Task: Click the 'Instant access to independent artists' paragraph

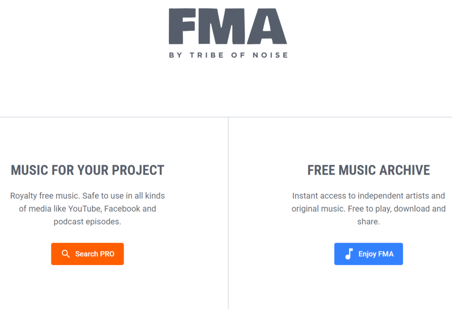Action: point(369,209)
